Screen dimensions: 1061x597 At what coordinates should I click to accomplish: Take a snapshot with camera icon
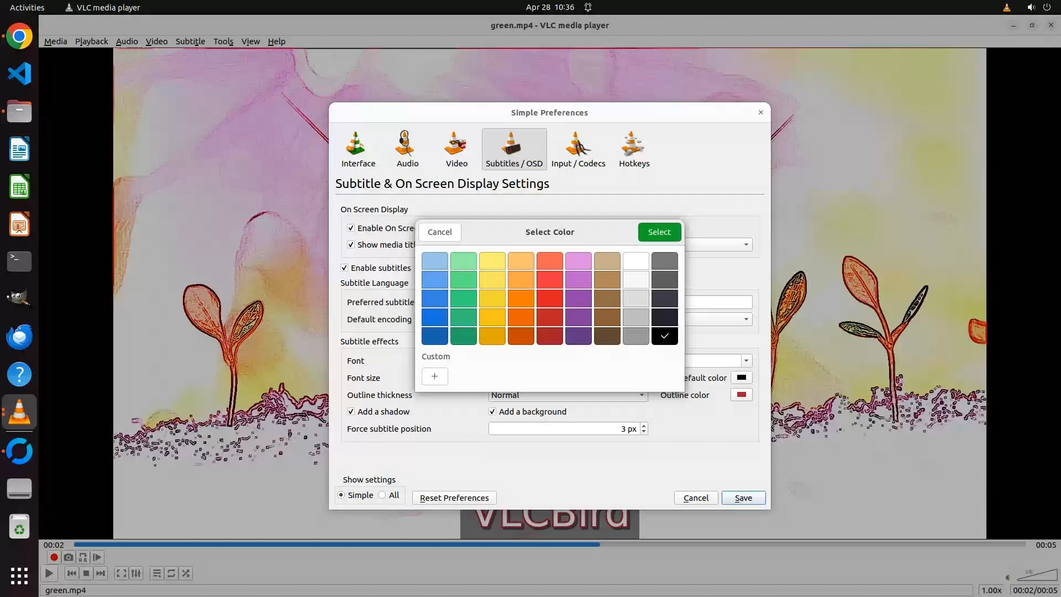coord(68,557)
